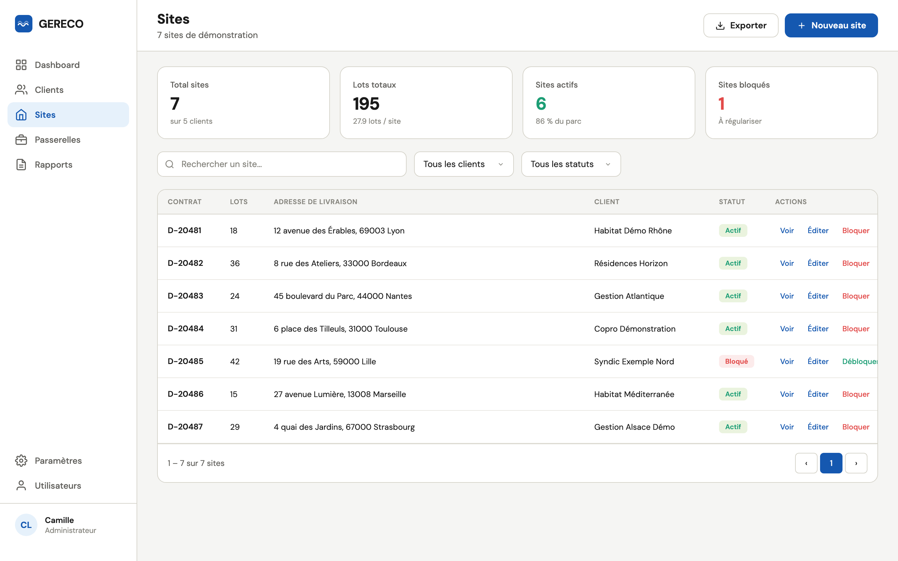Screen dimensions: 898x561
Task: Open Dashboard in the sidebar
Action: (68, 65)
